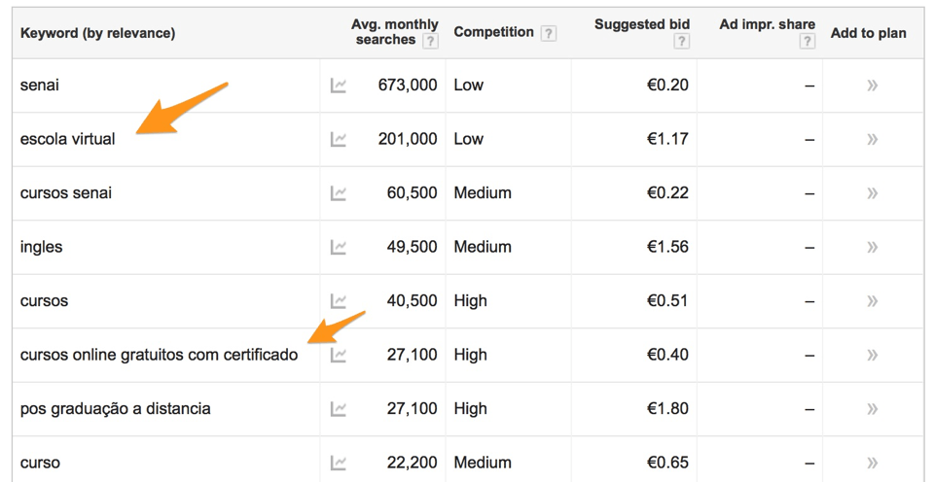
Task: Click keyword cursos online gratuitos com certificado
Action: 159,356
